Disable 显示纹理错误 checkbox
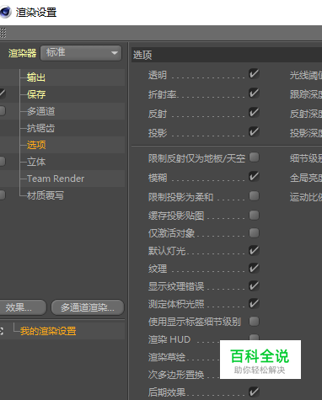This screenshot has width=322, height=400. point(254,285)
